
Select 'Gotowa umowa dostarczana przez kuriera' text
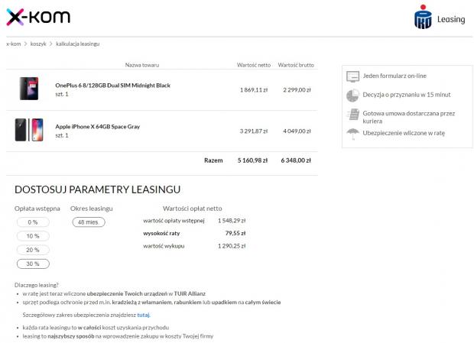pyautogui.click(x=409, y=117)
